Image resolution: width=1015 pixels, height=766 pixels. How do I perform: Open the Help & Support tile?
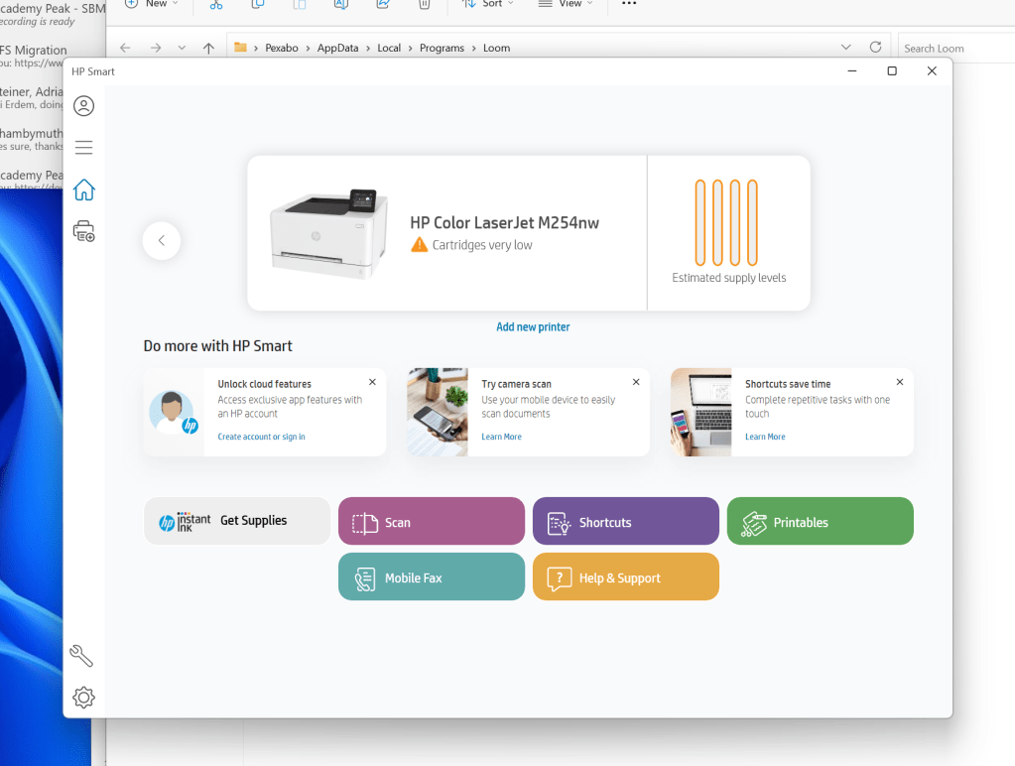(x=626, y=576)
